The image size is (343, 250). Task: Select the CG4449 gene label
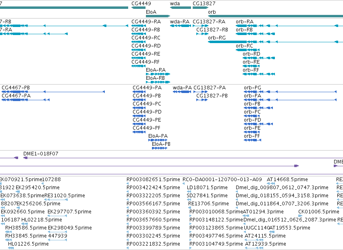(x=141, y=4)
